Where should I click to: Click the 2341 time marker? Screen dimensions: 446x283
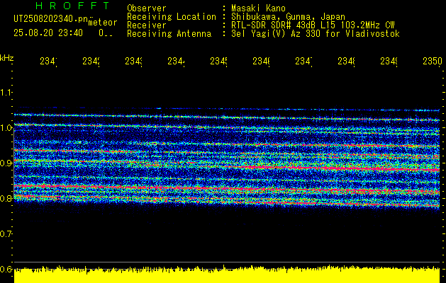[48, 62]
